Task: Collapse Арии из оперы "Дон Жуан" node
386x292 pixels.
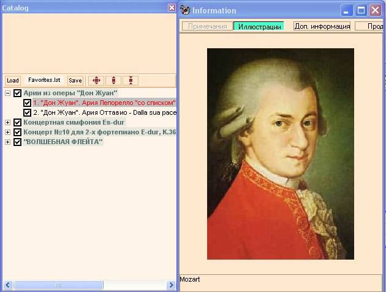Action: tap(7, 93)
